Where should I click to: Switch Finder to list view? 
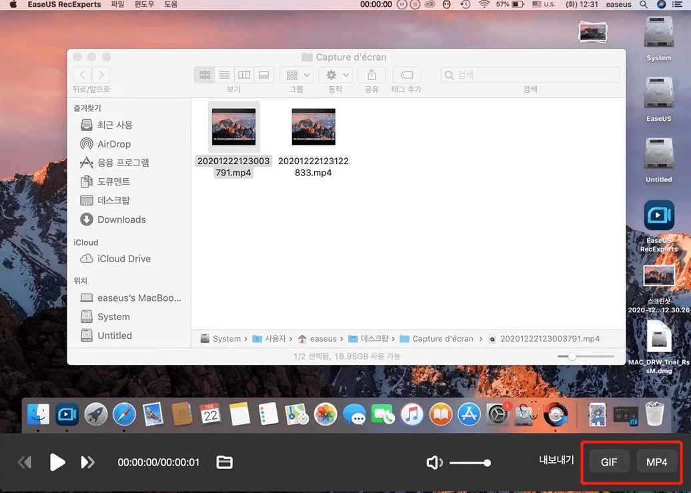[x=225, y=75]
